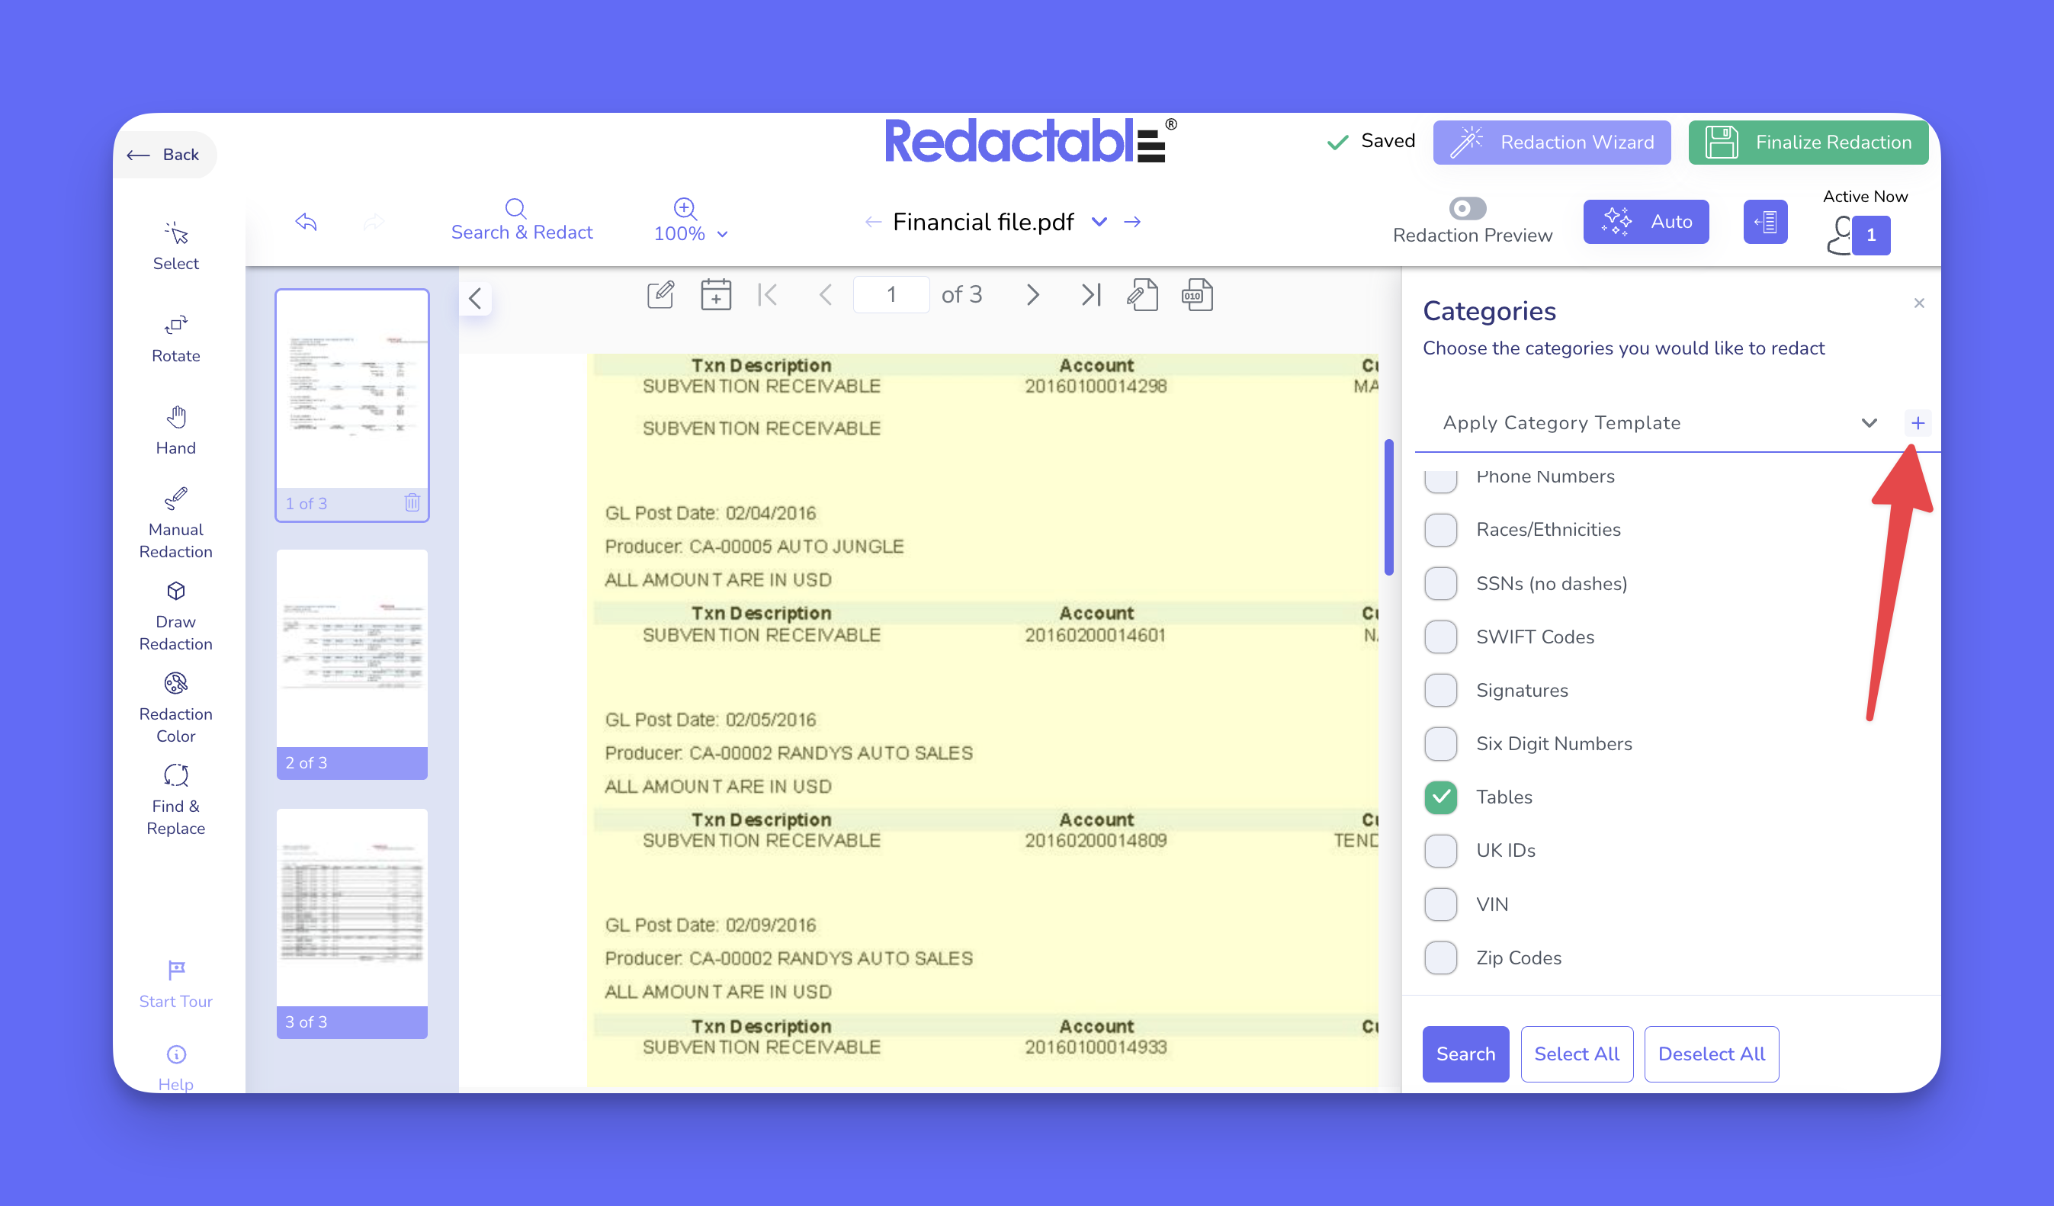Image resolution: width=2054 pixels, height=1206 pixels.
Task: Click the Finalize Redaction button
Action: (1807, 143)
